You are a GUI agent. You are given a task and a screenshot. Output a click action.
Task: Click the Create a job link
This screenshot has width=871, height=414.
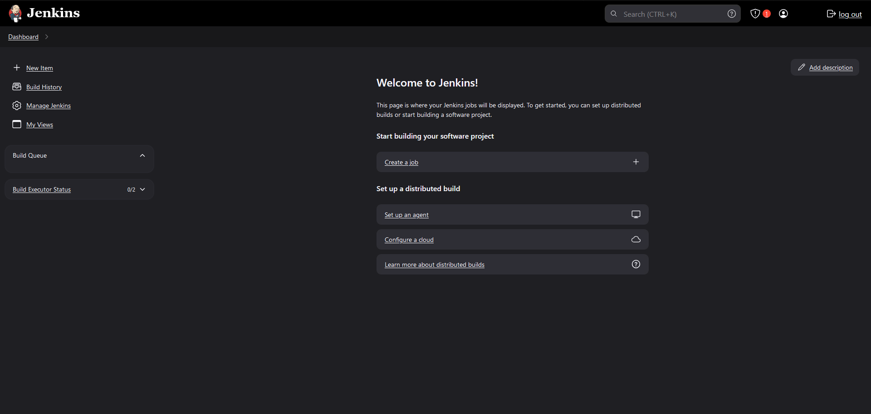click(x=401, y=162)
